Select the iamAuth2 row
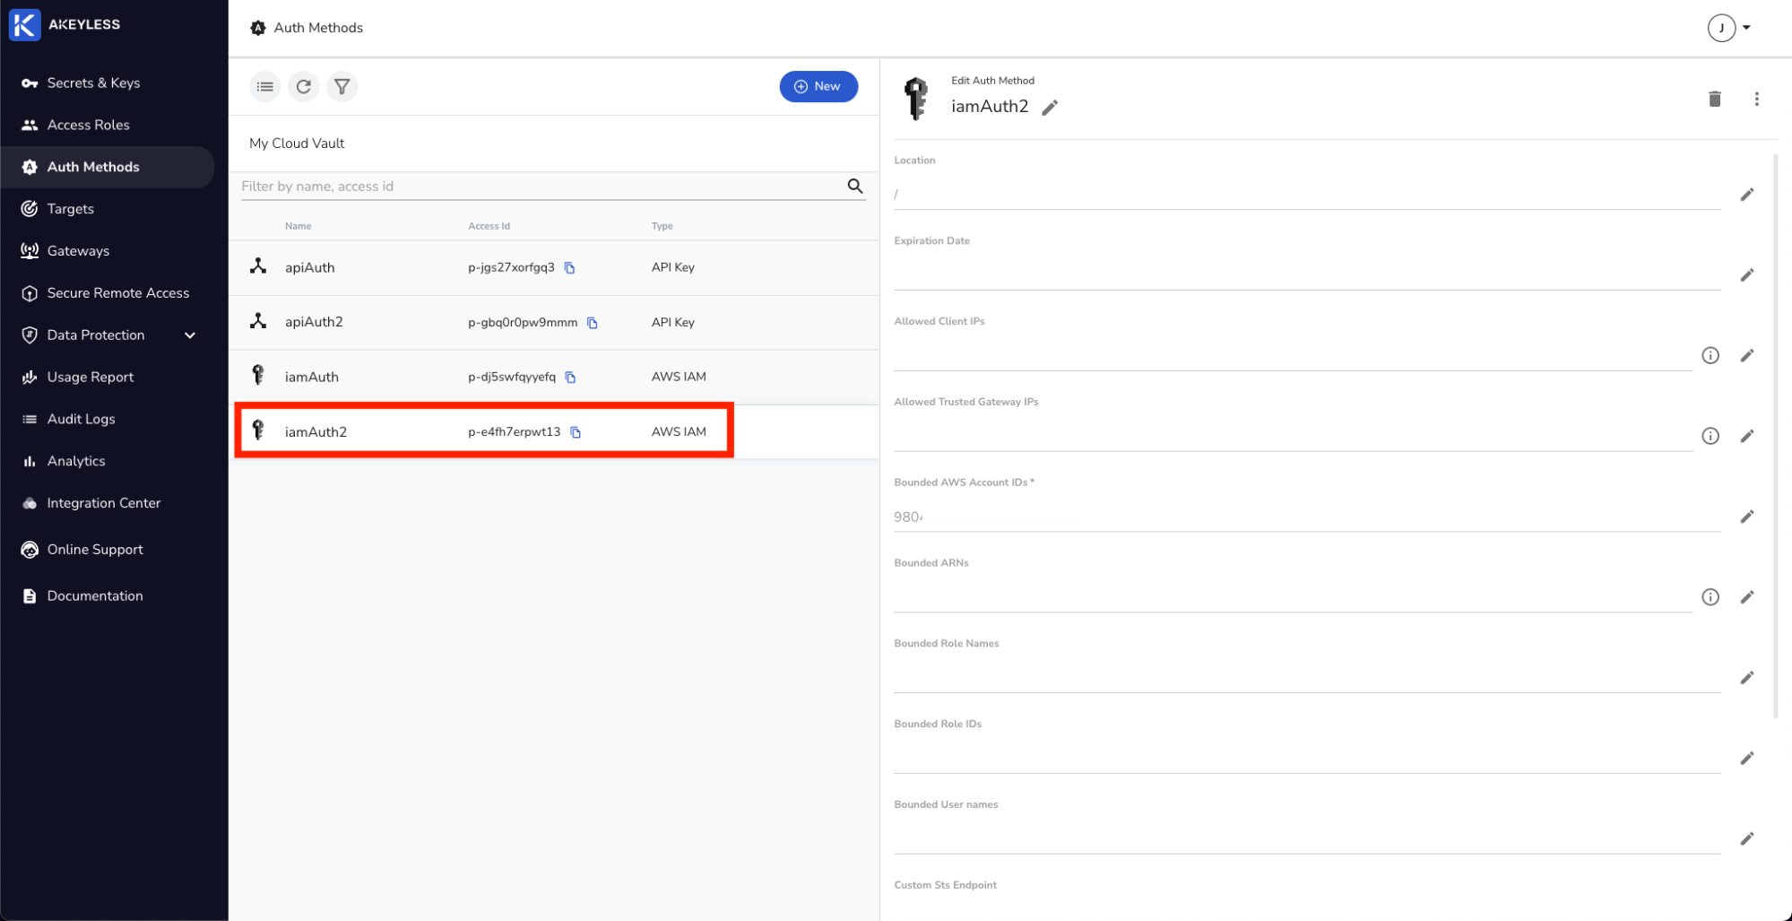 (554, 432)
